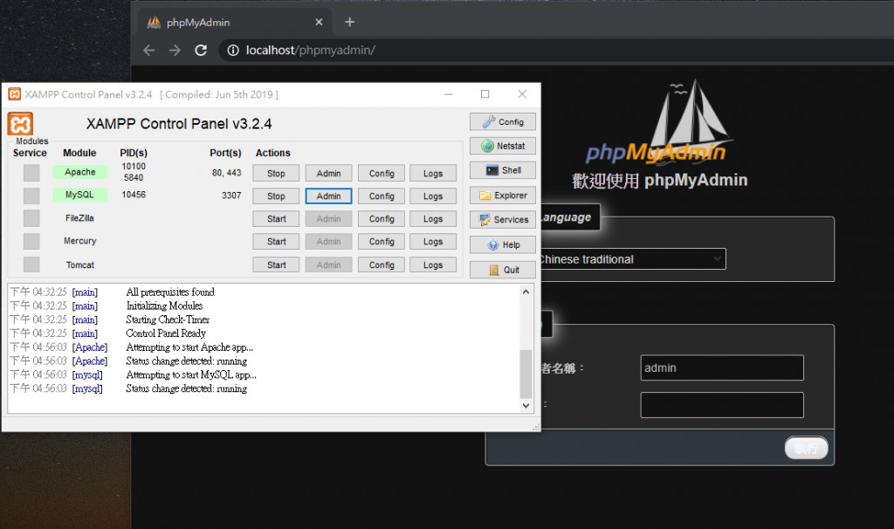
Task: Click MySQL PID value 10456
Action: 134,195
